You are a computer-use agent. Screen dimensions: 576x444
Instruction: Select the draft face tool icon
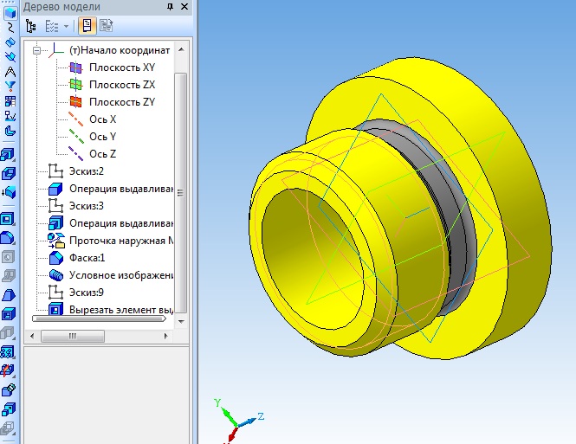(x=8, y=294)
